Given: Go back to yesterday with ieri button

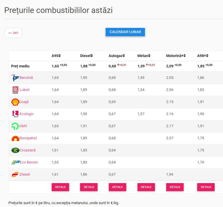Looking at the screenshot, I should click(13, 33).
